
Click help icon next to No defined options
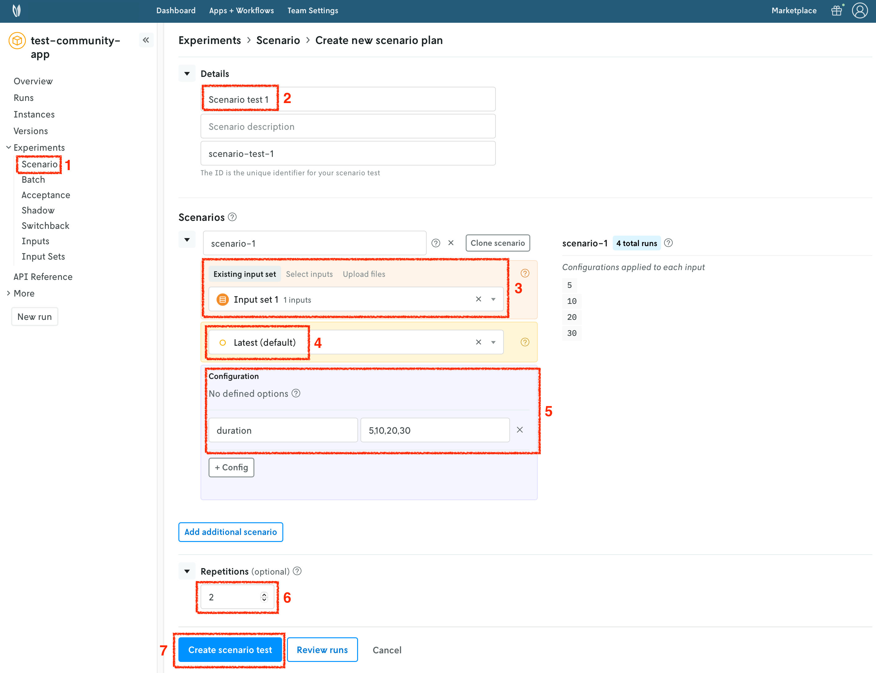pyautogui.click(x=296, y=393)
